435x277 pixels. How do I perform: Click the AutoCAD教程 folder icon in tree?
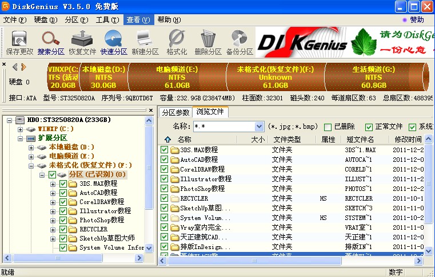click(x=73, y=193)
